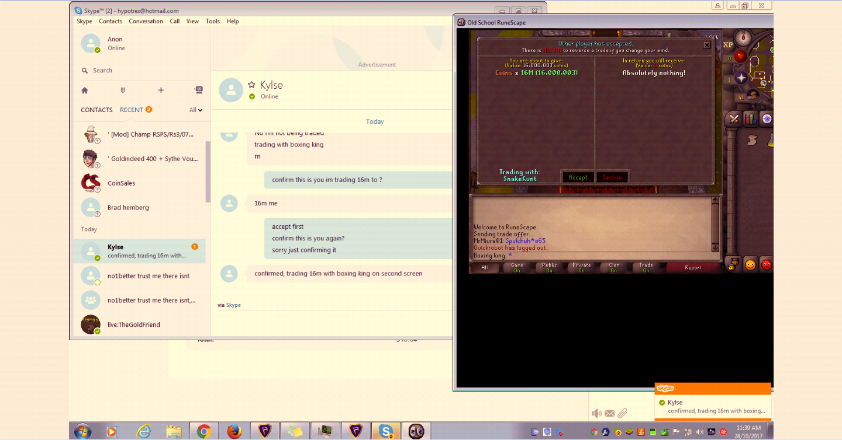Toggle the XP drops orb

tap(728, 45)
